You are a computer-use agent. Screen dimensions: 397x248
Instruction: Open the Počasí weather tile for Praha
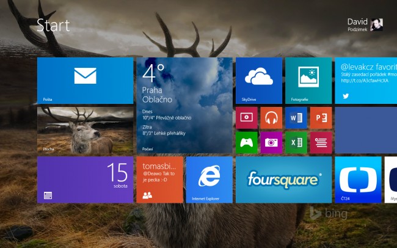tap(184, 106)
